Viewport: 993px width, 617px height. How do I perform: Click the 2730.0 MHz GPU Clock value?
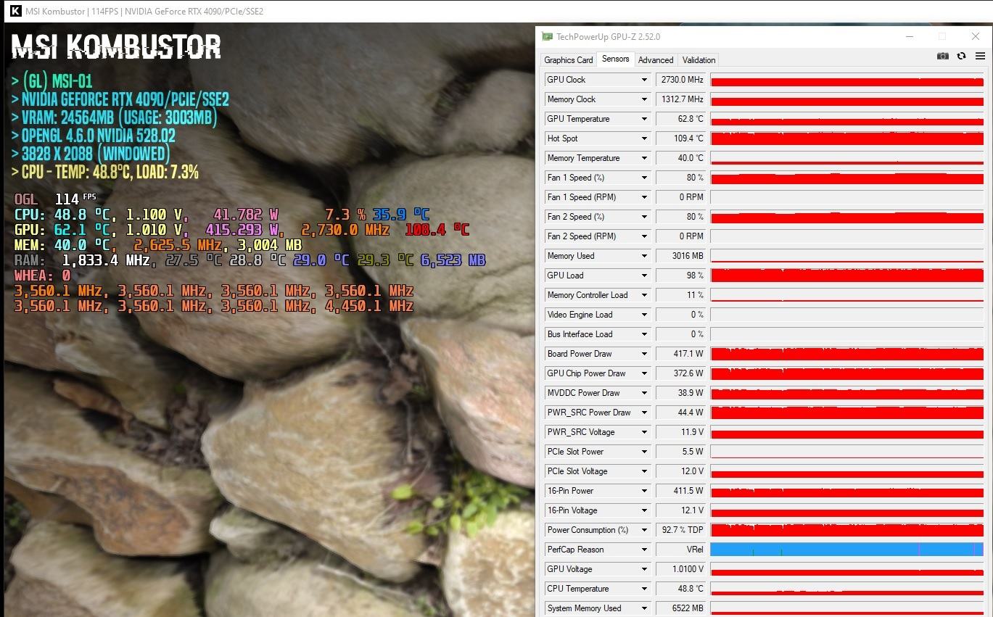pos(680,80)
